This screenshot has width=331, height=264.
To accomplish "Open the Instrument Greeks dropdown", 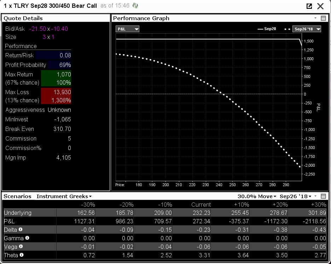I will [x=64, y=196].
